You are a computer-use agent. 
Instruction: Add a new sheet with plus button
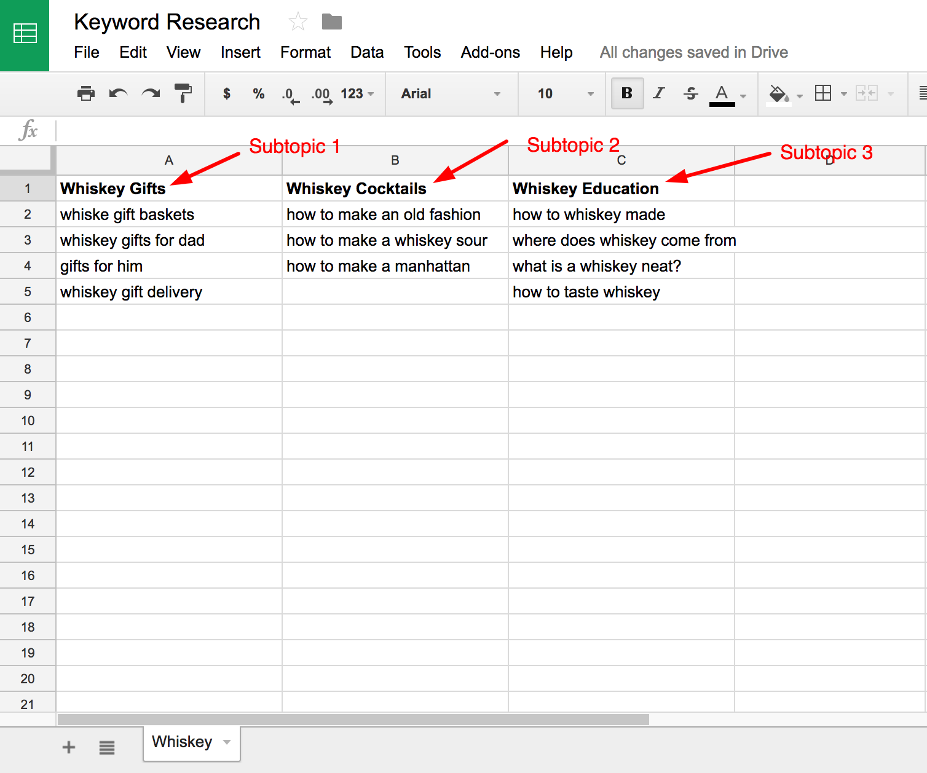coord(69,747)
